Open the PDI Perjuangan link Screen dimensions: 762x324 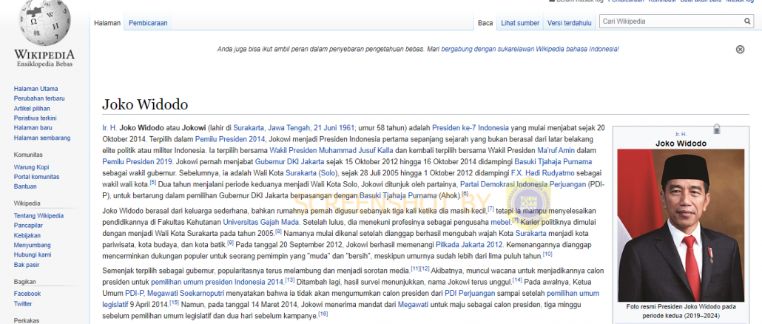(470, 294)
